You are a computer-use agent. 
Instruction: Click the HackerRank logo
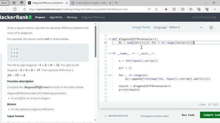pos(16,17)
